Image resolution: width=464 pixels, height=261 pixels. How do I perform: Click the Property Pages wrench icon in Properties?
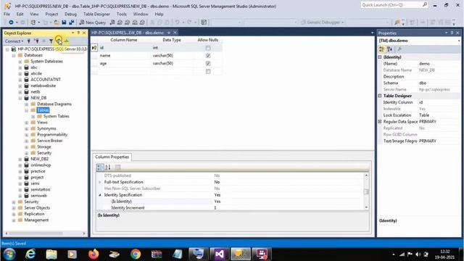pos(399,49)
